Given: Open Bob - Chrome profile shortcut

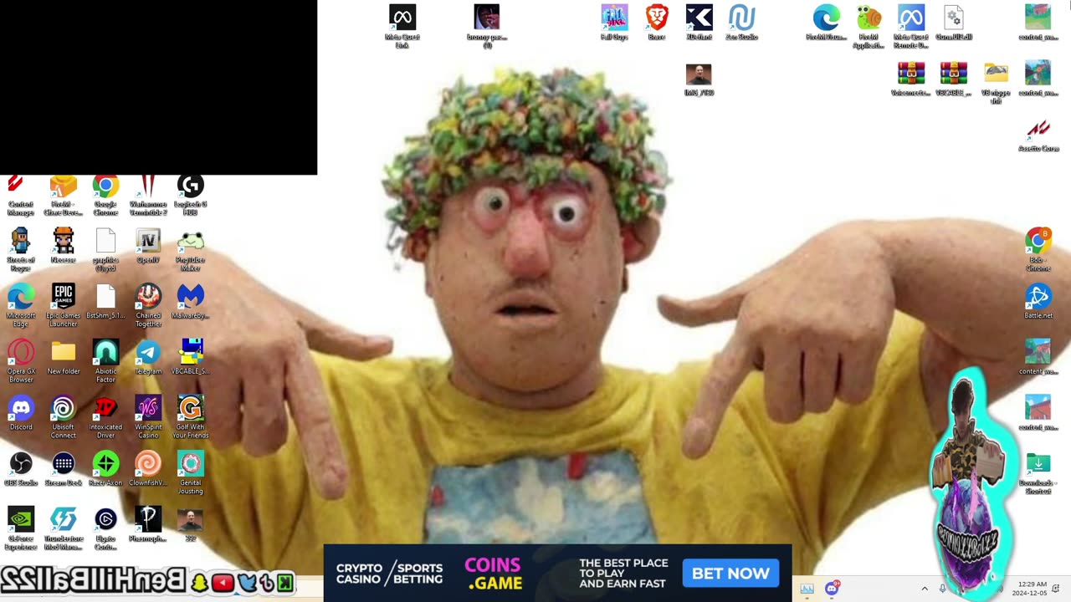Looking at the screenshot, I should [1038, 249].
